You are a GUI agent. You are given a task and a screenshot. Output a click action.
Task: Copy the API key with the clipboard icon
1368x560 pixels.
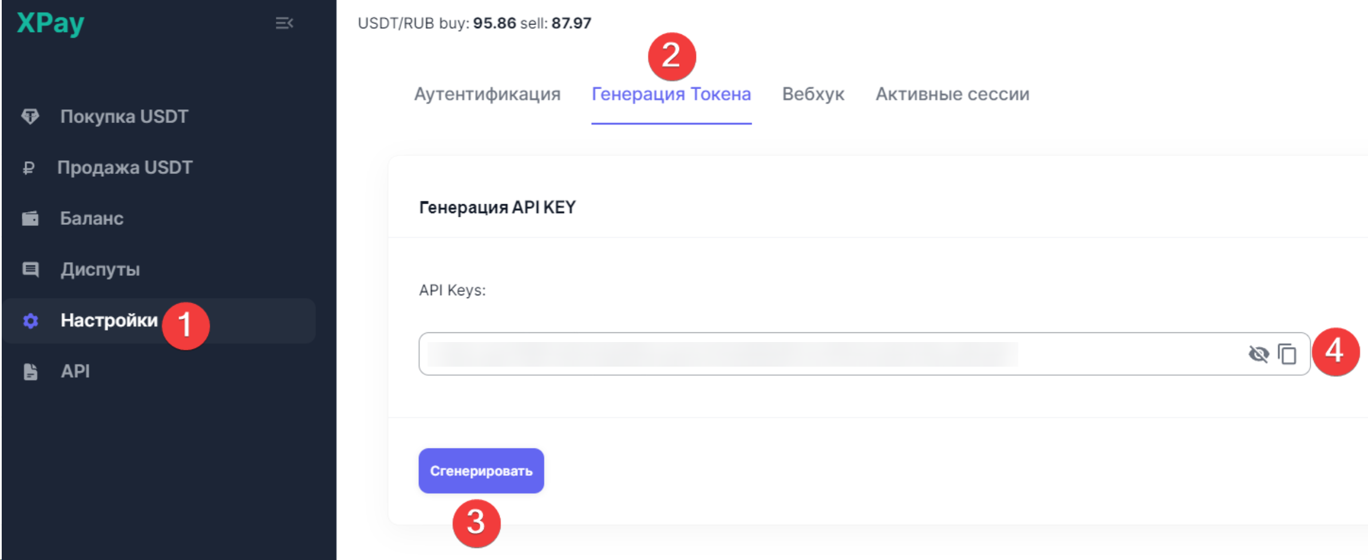(1287, 354)
